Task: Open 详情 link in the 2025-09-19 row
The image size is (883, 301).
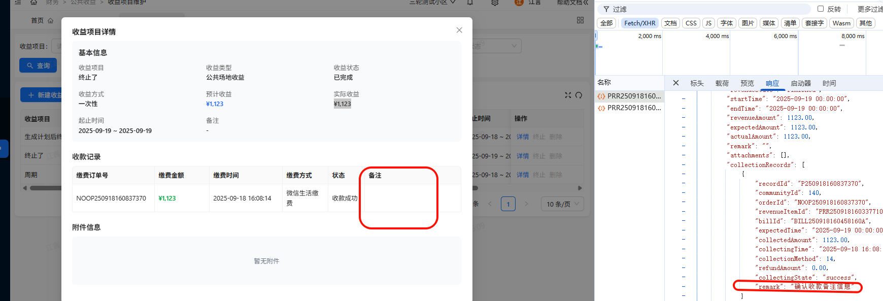Action: coord(523,156)
